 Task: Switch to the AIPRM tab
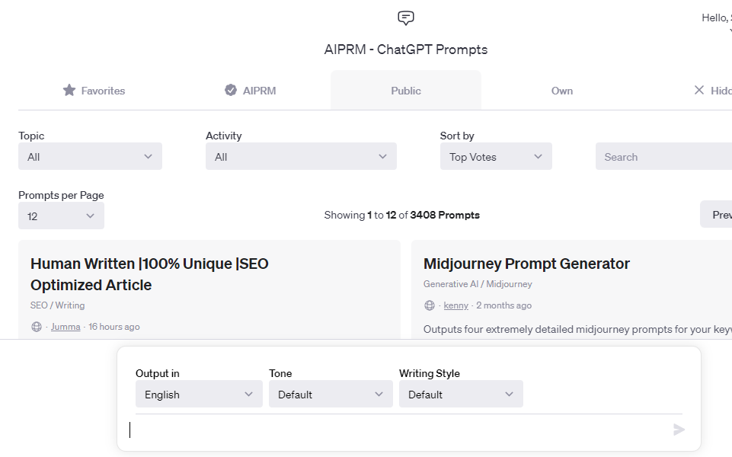pos(251,91)
